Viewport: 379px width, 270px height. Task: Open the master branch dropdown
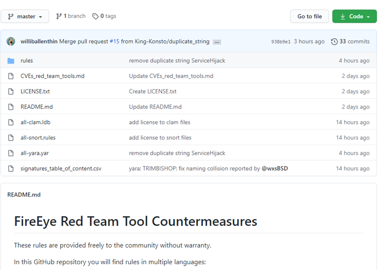pos(25,17)
